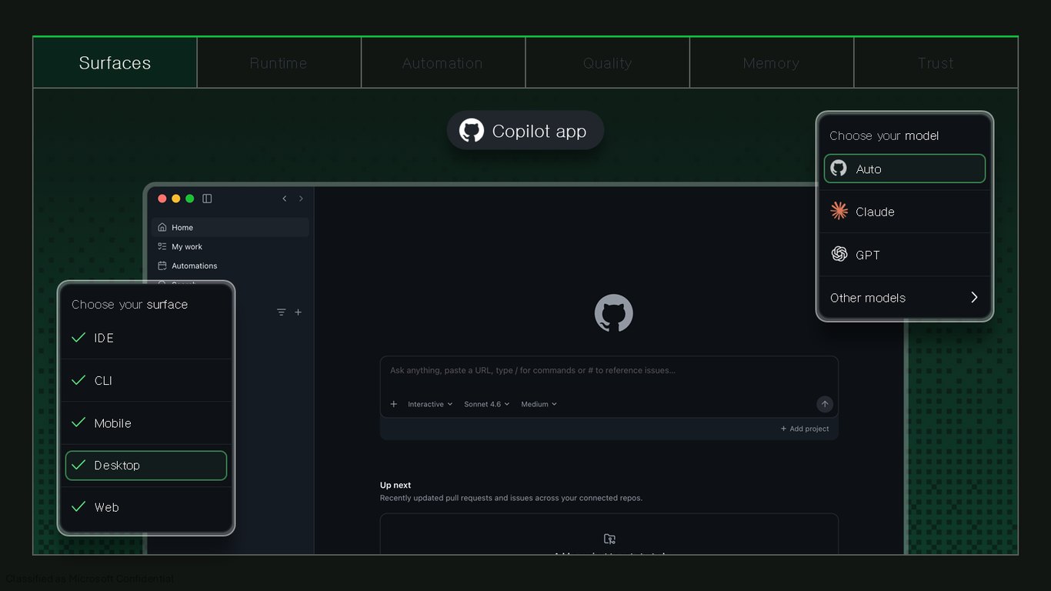Screen dimensions: 1051x591
Task: Toggle the sidebar panel icon
Action: click(207, 199)
